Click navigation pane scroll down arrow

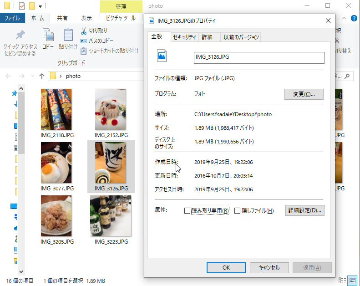click(x=21, y=272)
